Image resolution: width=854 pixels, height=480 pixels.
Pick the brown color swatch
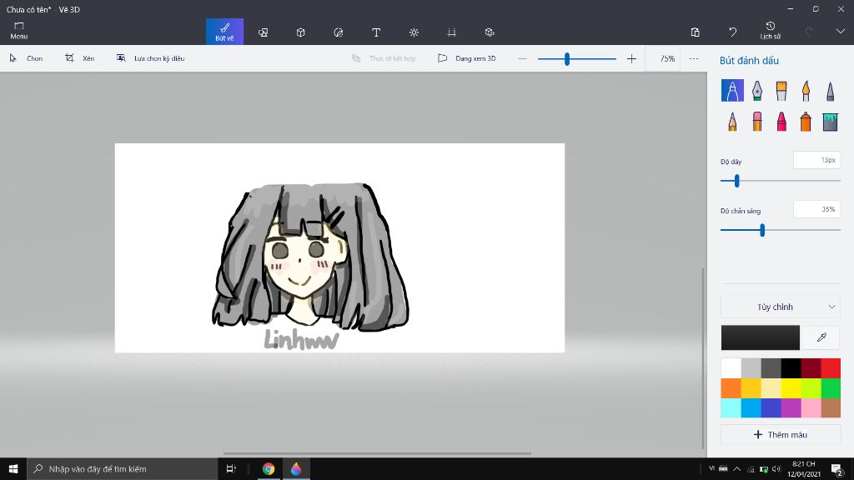pos(831,407)
